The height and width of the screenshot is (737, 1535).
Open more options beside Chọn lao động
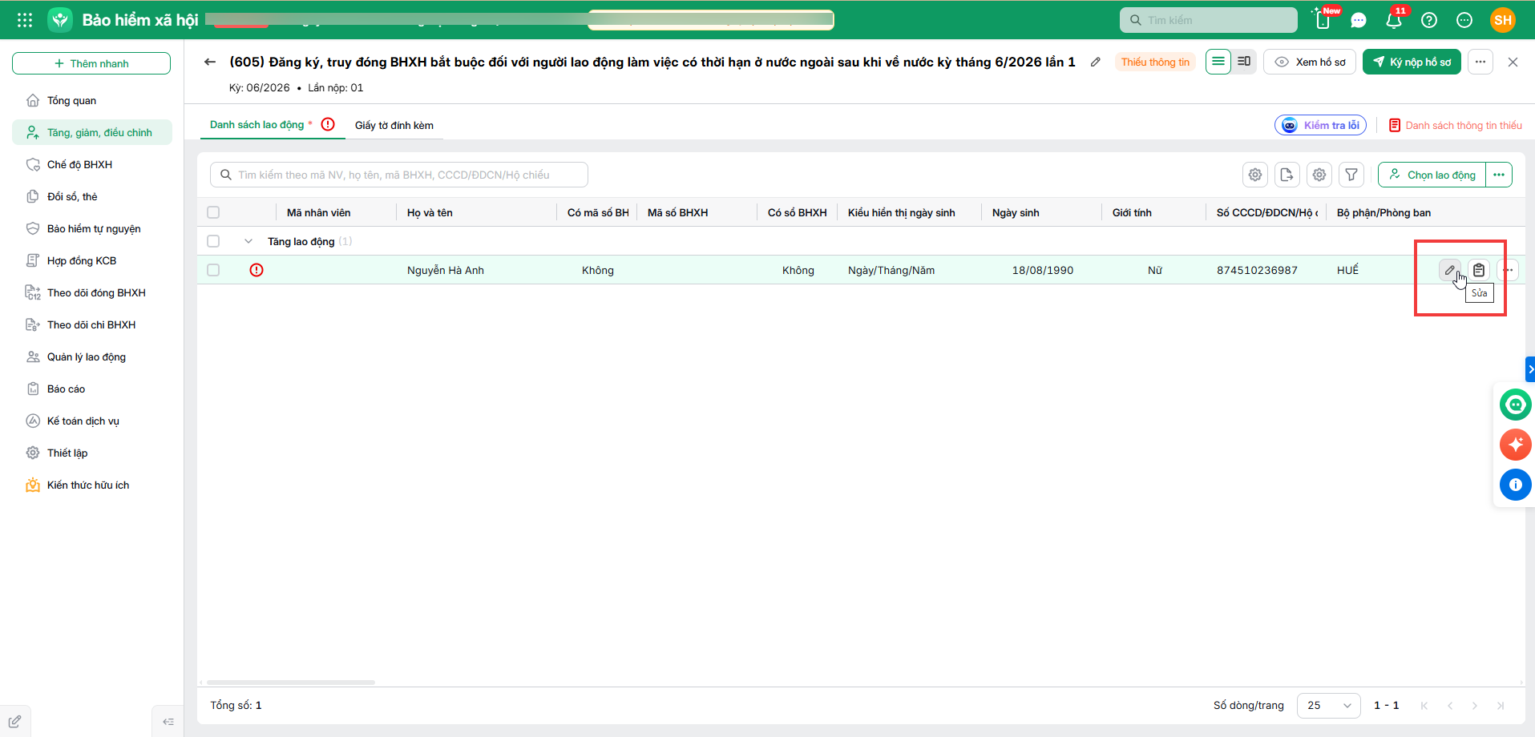(1499, 175)
